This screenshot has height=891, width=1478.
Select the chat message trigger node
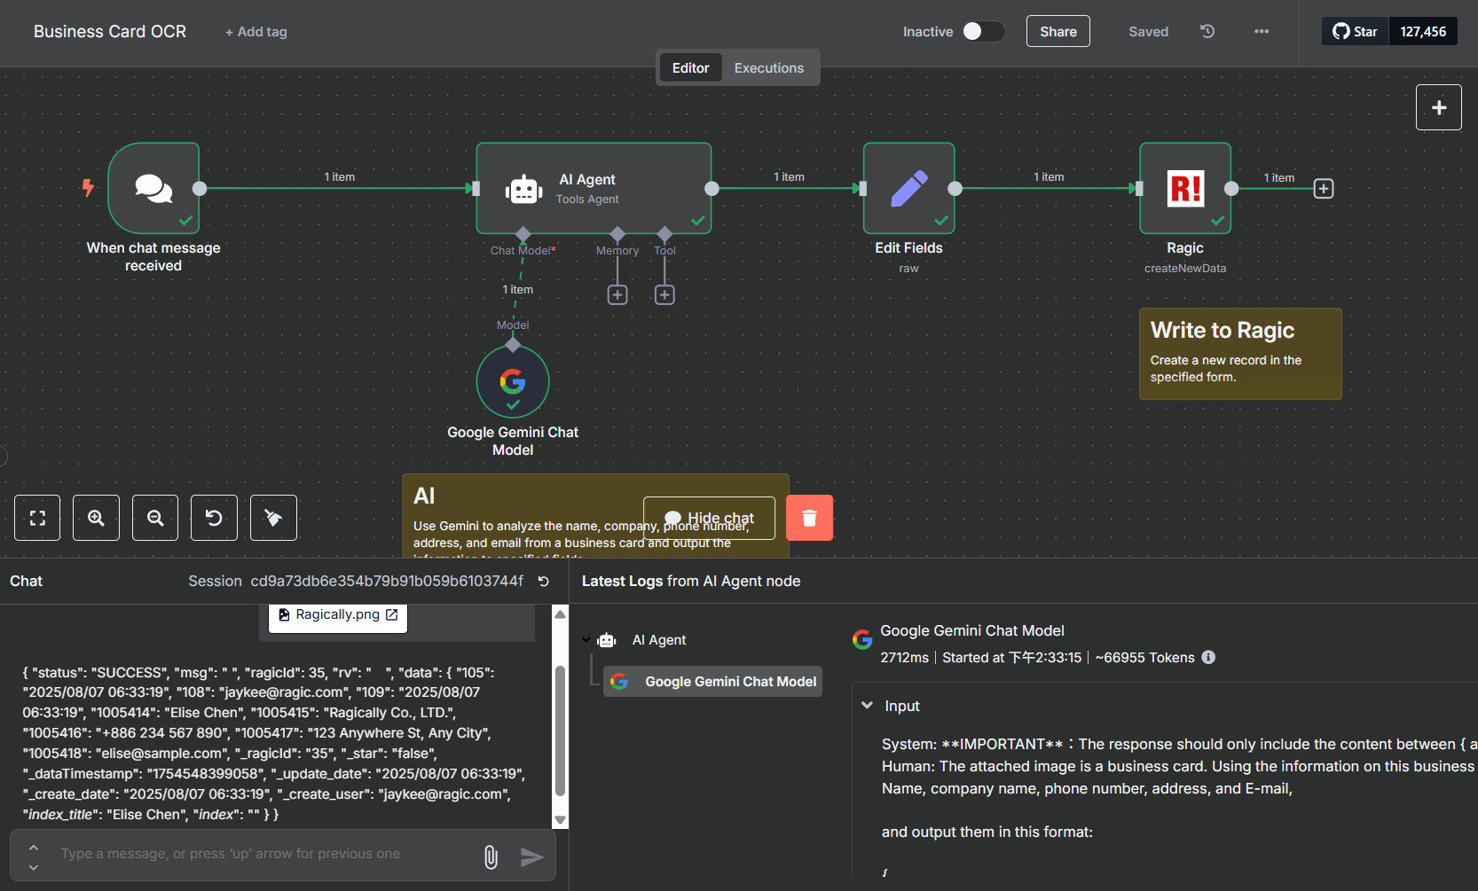(153, 188)
